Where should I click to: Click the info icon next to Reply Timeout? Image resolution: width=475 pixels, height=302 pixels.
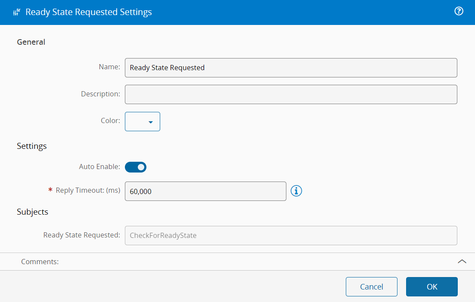pos(296,191)
